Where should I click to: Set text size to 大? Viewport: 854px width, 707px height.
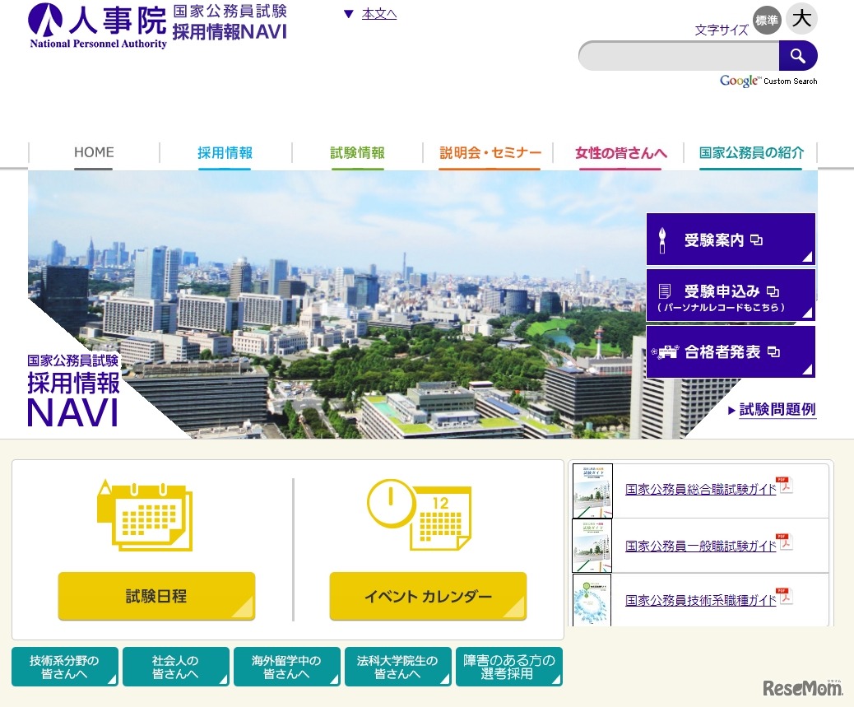(801, 20)
